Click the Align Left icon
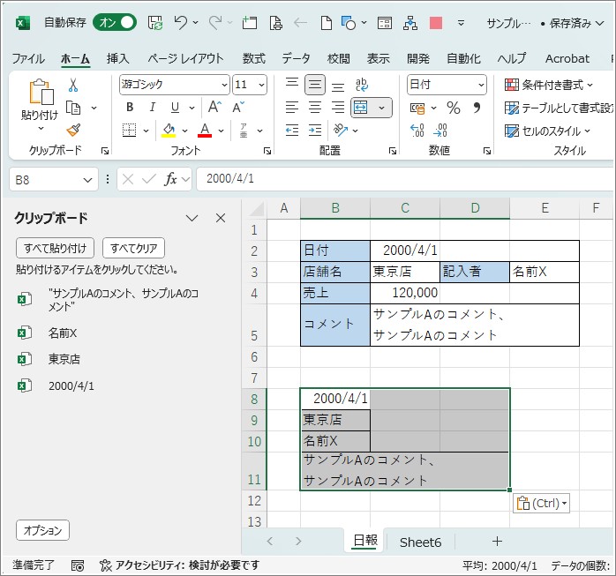The image size is (616, 576). (x=292, y=108)
